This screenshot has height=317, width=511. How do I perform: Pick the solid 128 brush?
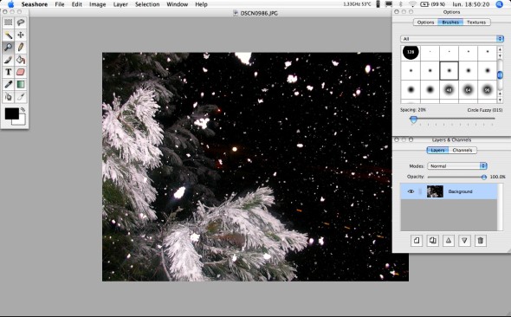(x=411, y=52)
